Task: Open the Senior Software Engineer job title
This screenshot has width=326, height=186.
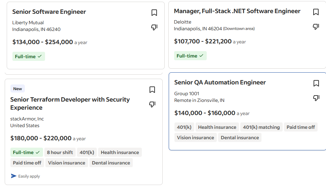Action: click(49, 12)
